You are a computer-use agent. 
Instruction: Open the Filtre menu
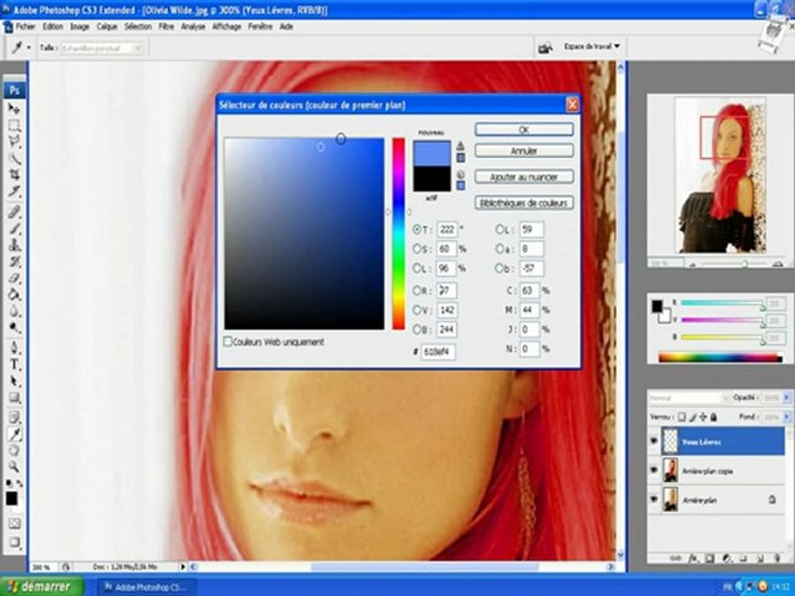(x=166, y=26)
